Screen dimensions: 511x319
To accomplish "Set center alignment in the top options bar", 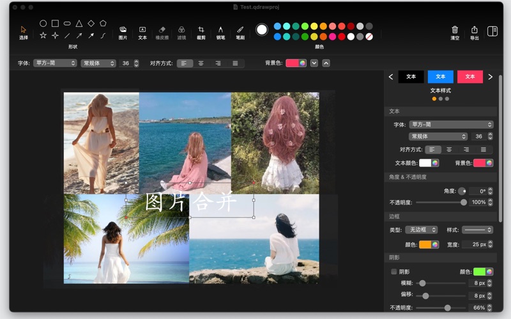I will click(x=201, y=63).
